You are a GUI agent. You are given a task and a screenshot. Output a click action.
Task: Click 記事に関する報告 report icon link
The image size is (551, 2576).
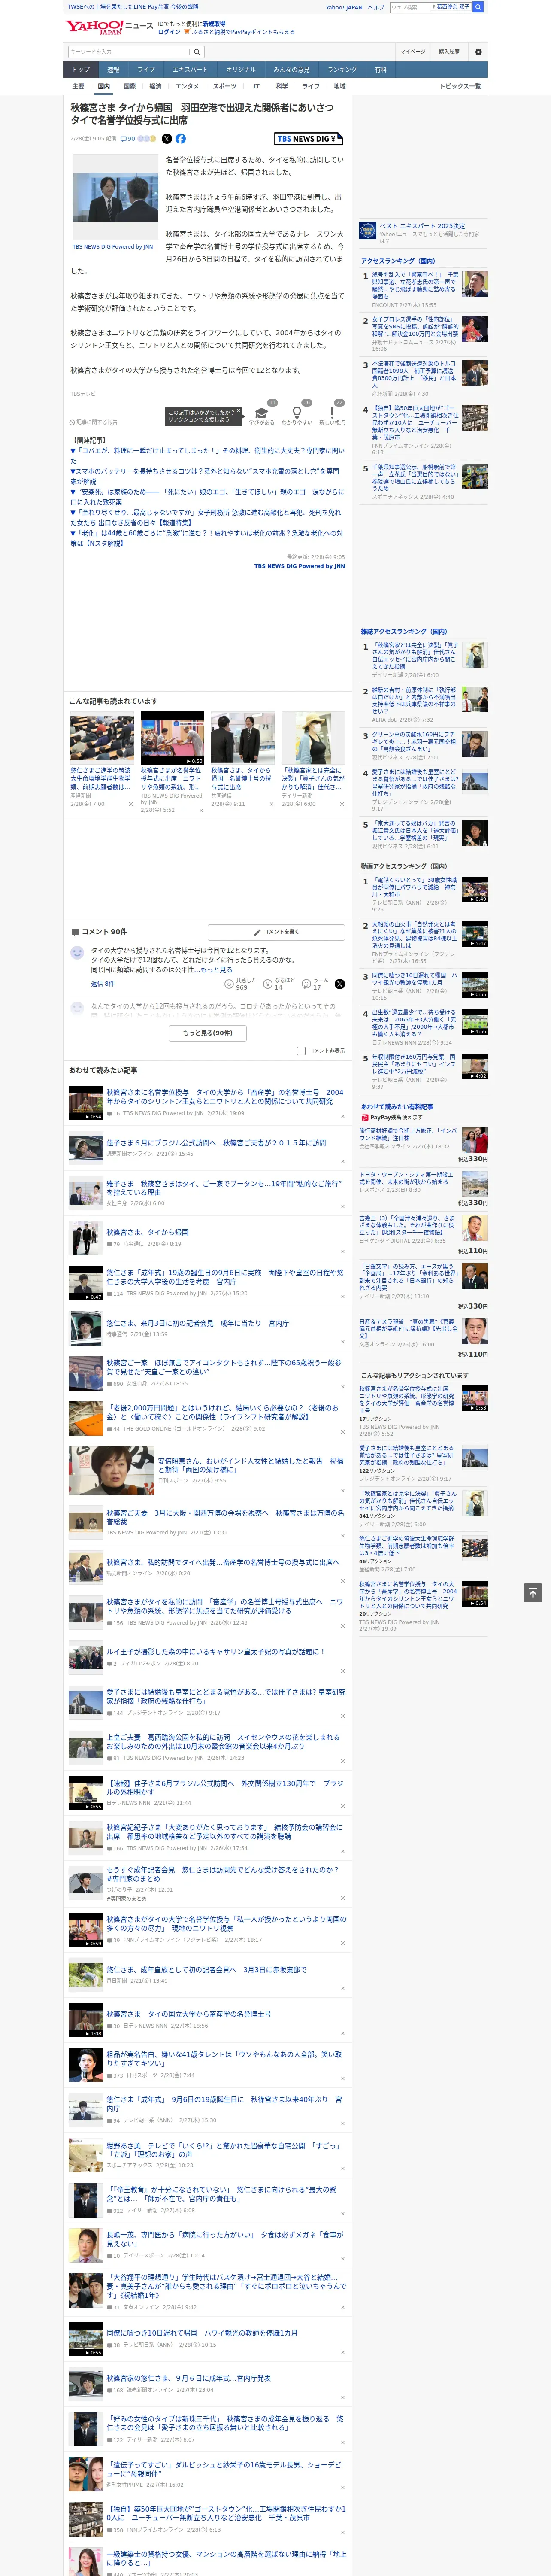tap(94, 422)
